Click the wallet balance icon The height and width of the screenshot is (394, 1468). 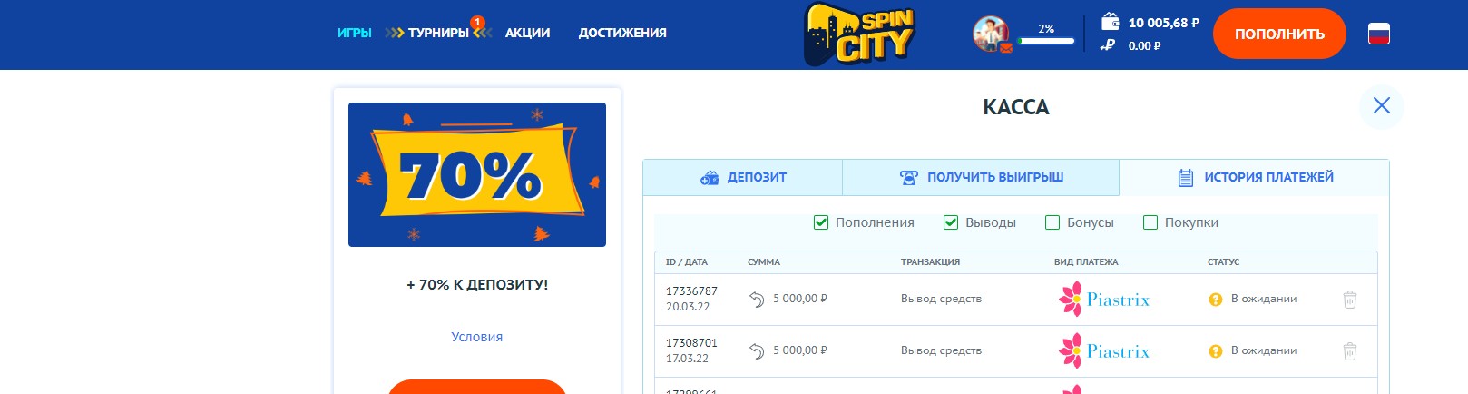(1109, 22)
